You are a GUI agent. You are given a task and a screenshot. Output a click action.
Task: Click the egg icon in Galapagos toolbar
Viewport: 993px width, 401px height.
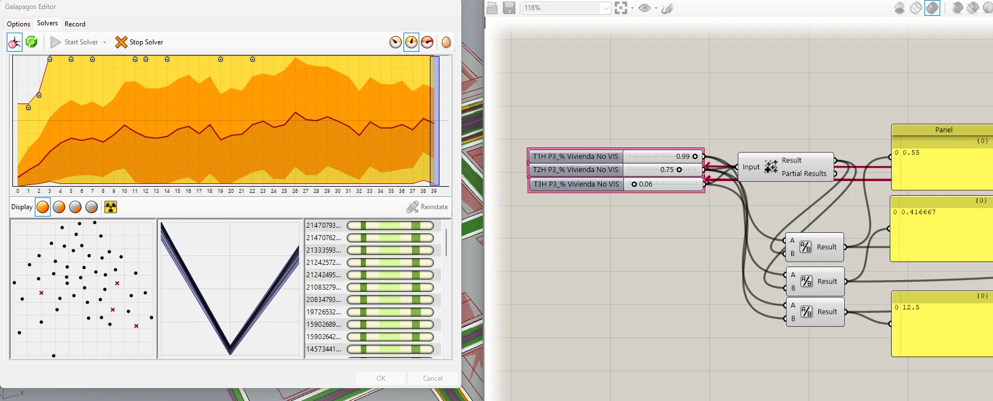tap(446, 42)
